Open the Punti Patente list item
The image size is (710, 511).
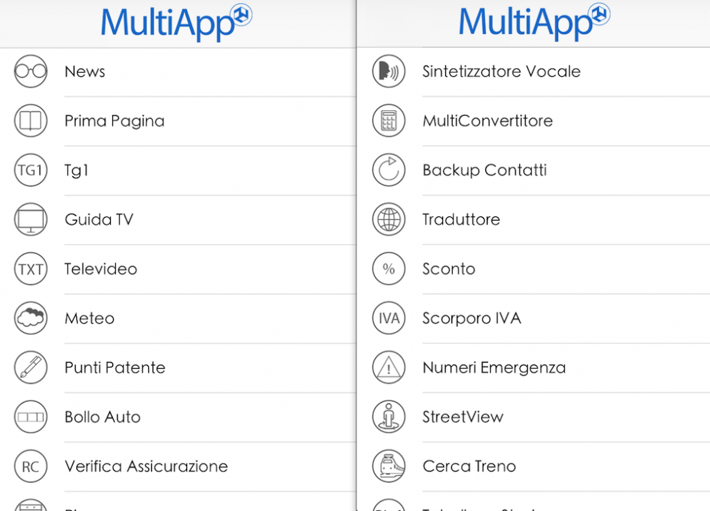(x=115, y=367)
